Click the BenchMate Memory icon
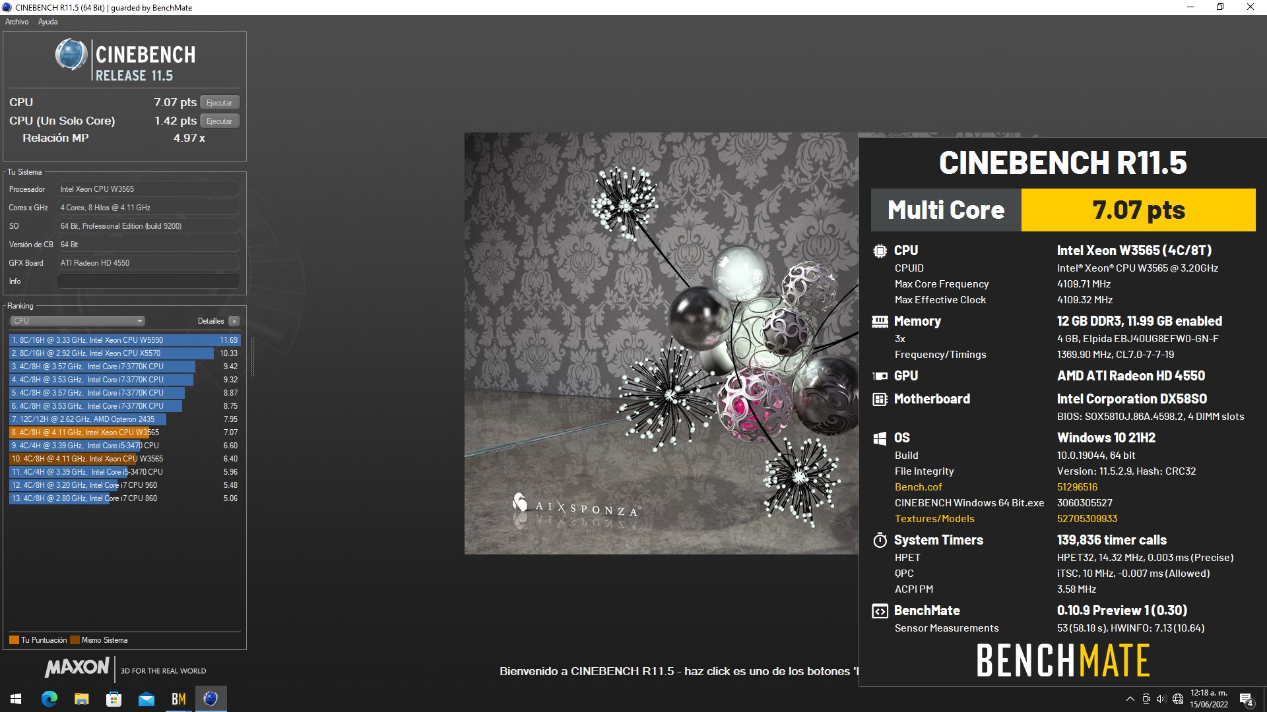This screenshot has height=712, width=1267. tap(880, 321)
